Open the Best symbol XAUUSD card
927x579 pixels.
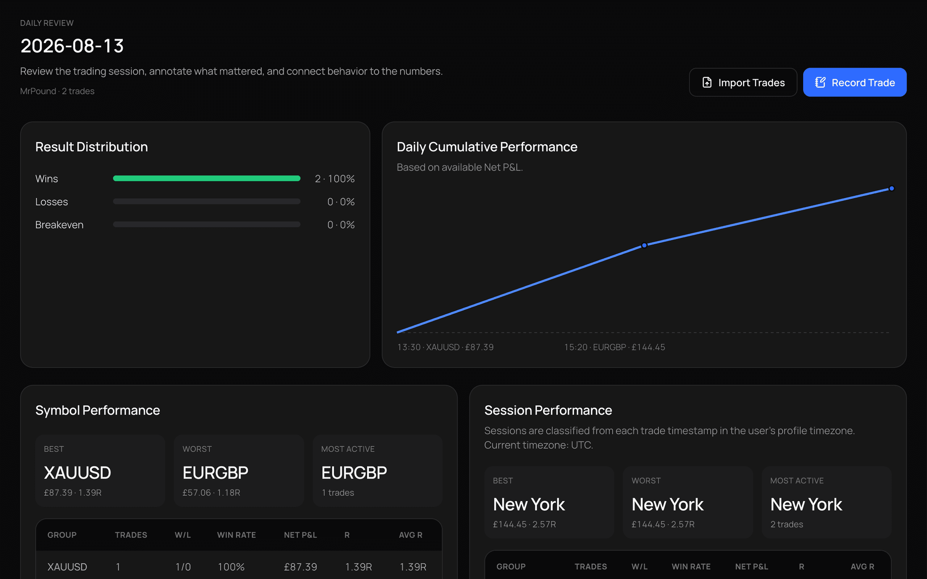(x=100, y=471)
